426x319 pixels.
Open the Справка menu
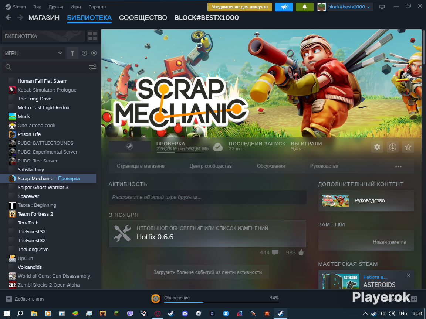coord(97,7)
